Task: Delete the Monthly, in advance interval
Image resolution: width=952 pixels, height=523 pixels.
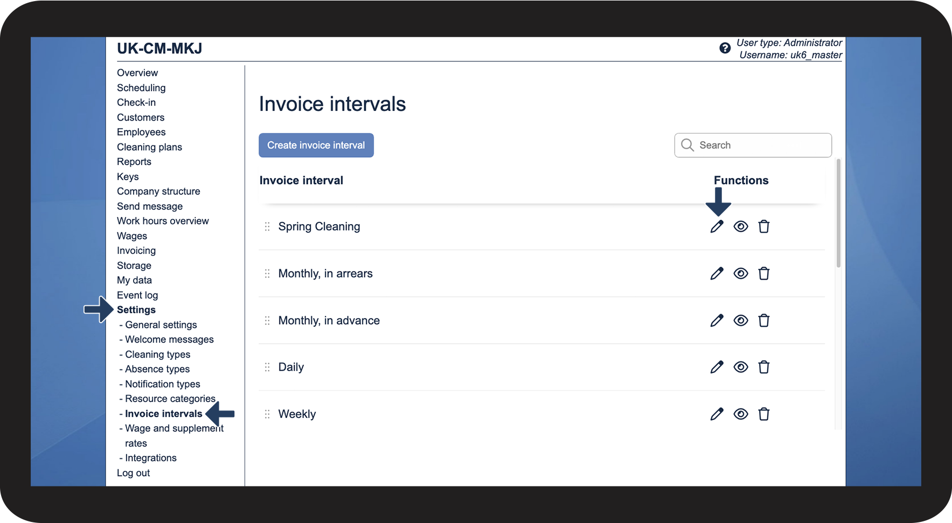Action: pyautogui.click(x=763, y=320)
